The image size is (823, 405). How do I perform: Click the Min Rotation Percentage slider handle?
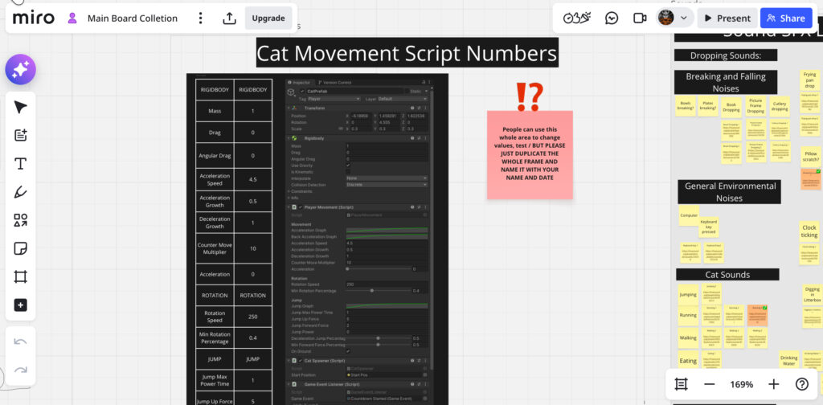(x=371, y=290)
